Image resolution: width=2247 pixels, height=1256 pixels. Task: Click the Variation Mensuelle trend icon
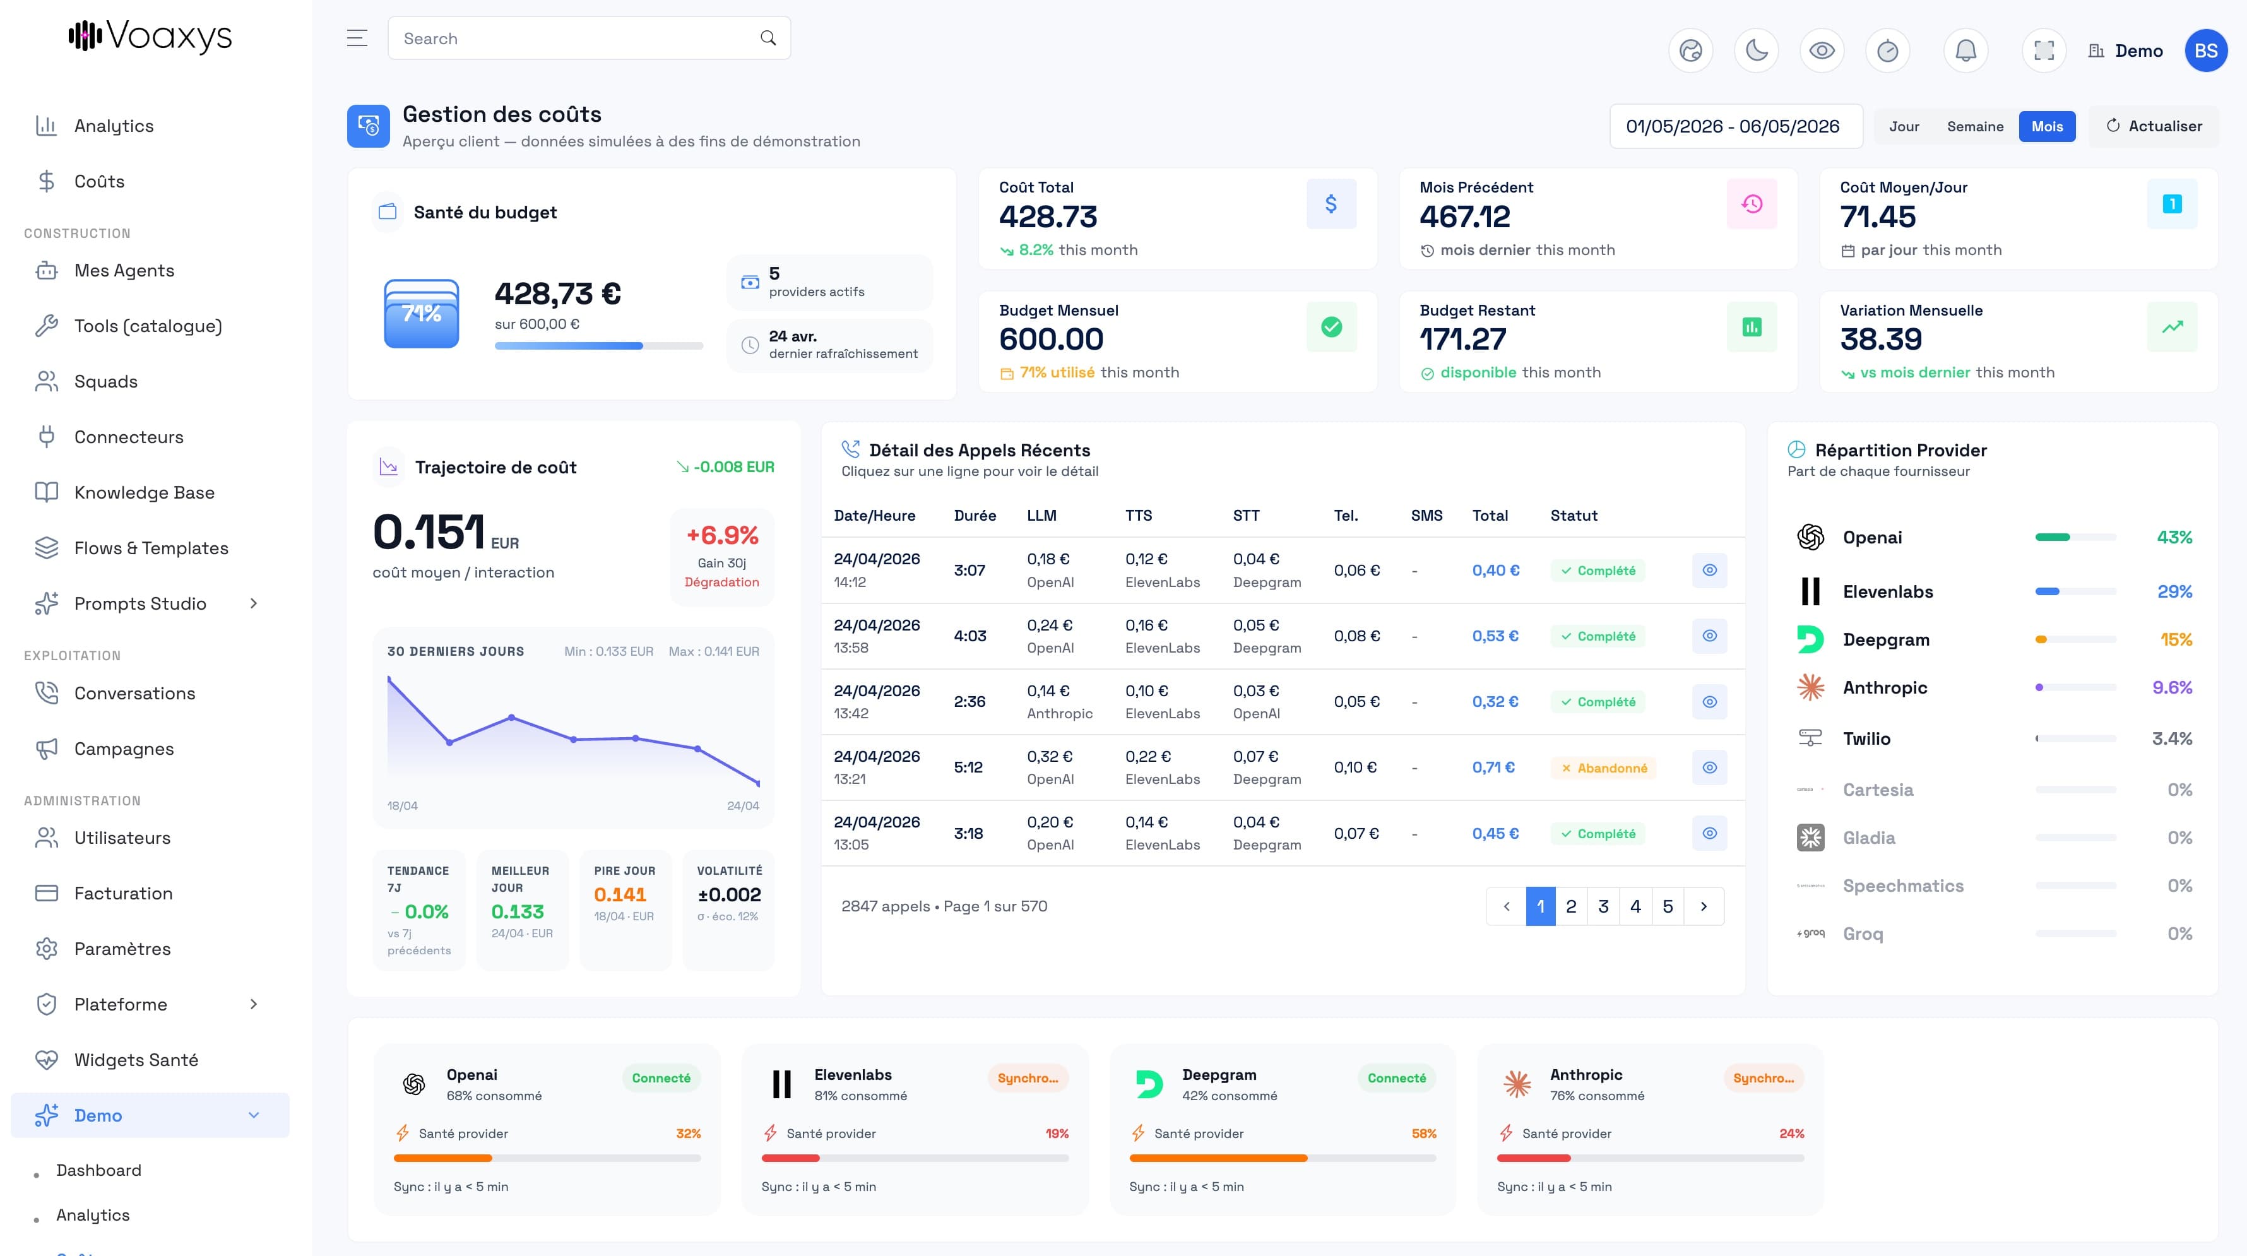click(x=2172, y=327)
